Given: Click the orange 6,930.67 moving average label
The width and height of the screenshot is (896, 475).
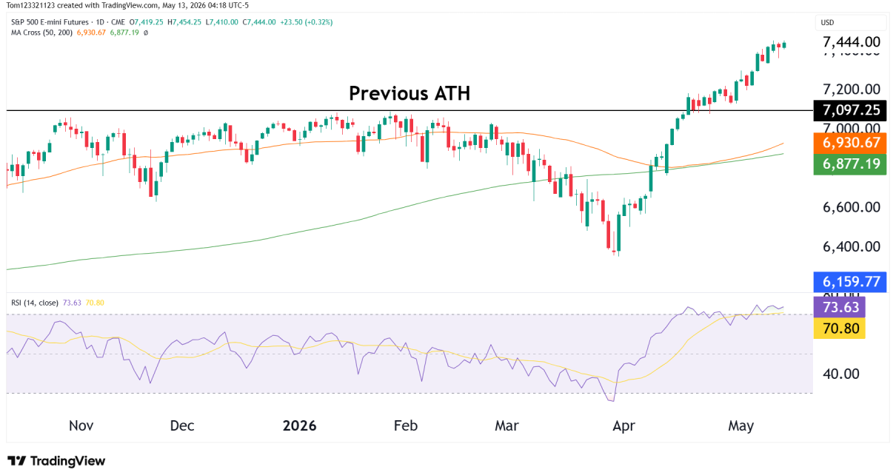Looking at the screenshot, I should click(x=851, y=144).
